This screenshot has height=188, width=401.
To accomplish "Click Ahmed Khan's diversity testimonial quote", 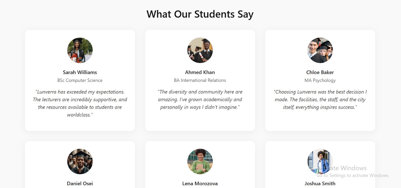I will [x=200, y=100].
